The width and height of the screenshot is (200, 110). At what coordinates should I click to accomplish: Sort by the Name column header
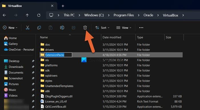click(44, 37)
